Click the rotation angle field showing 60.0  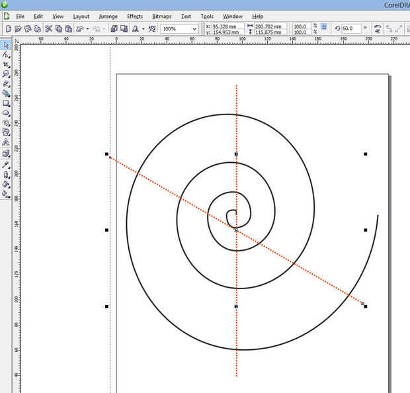[349, 29]
